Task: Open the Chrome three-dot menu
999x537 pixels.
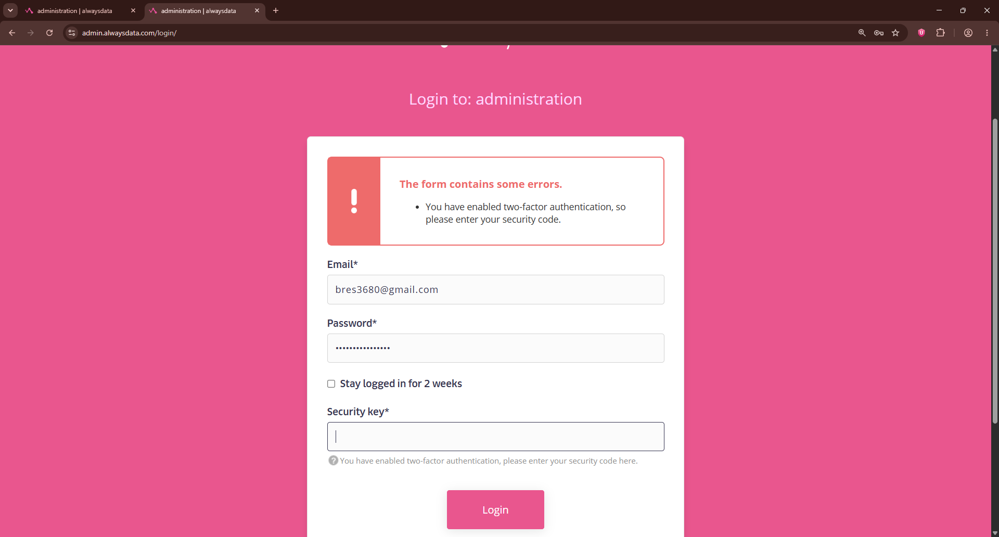Action: tap(987, 33)
